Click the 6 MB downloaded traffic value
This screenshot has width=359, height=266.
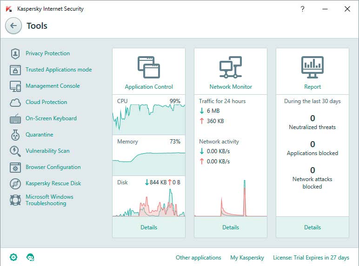[x=213, y=111]
